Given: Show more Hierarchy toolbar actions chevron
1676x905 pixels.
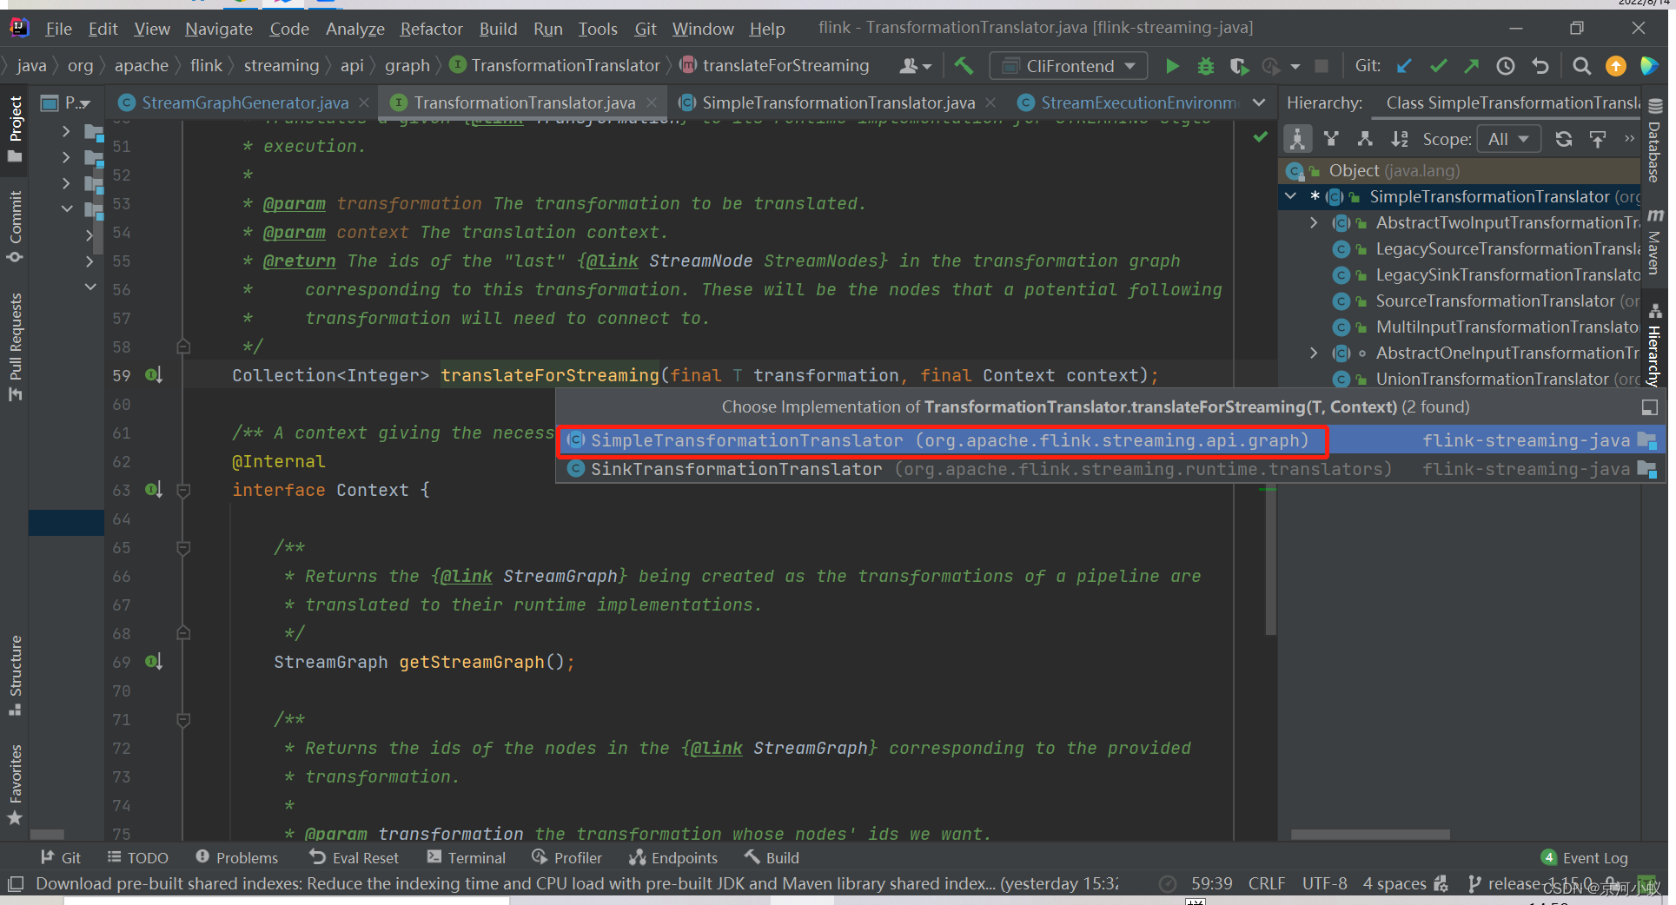Looking at the screenshot, I should [1629, 138].
